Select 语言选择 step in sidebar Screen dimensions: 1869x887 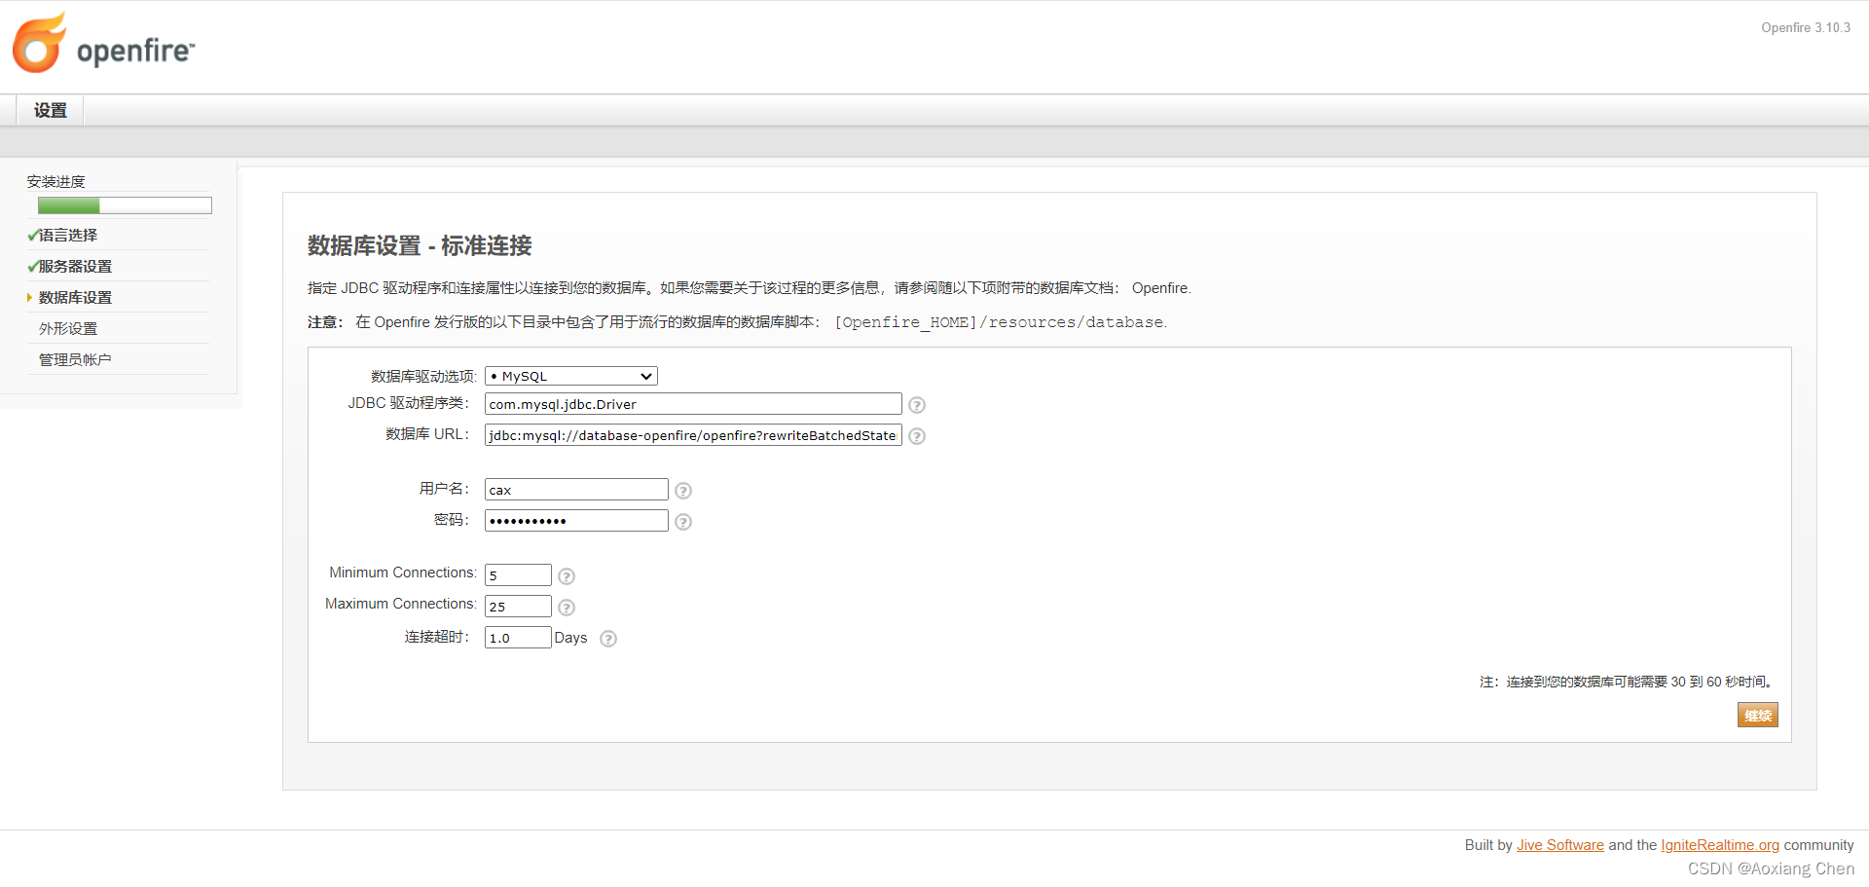click(x=68, y=236)
